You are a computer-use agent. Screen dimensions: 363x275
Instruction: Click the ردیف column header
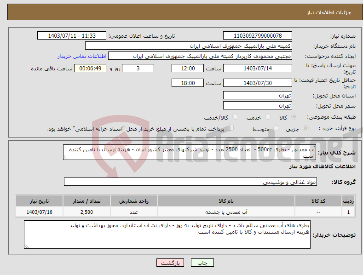(348, 201)
